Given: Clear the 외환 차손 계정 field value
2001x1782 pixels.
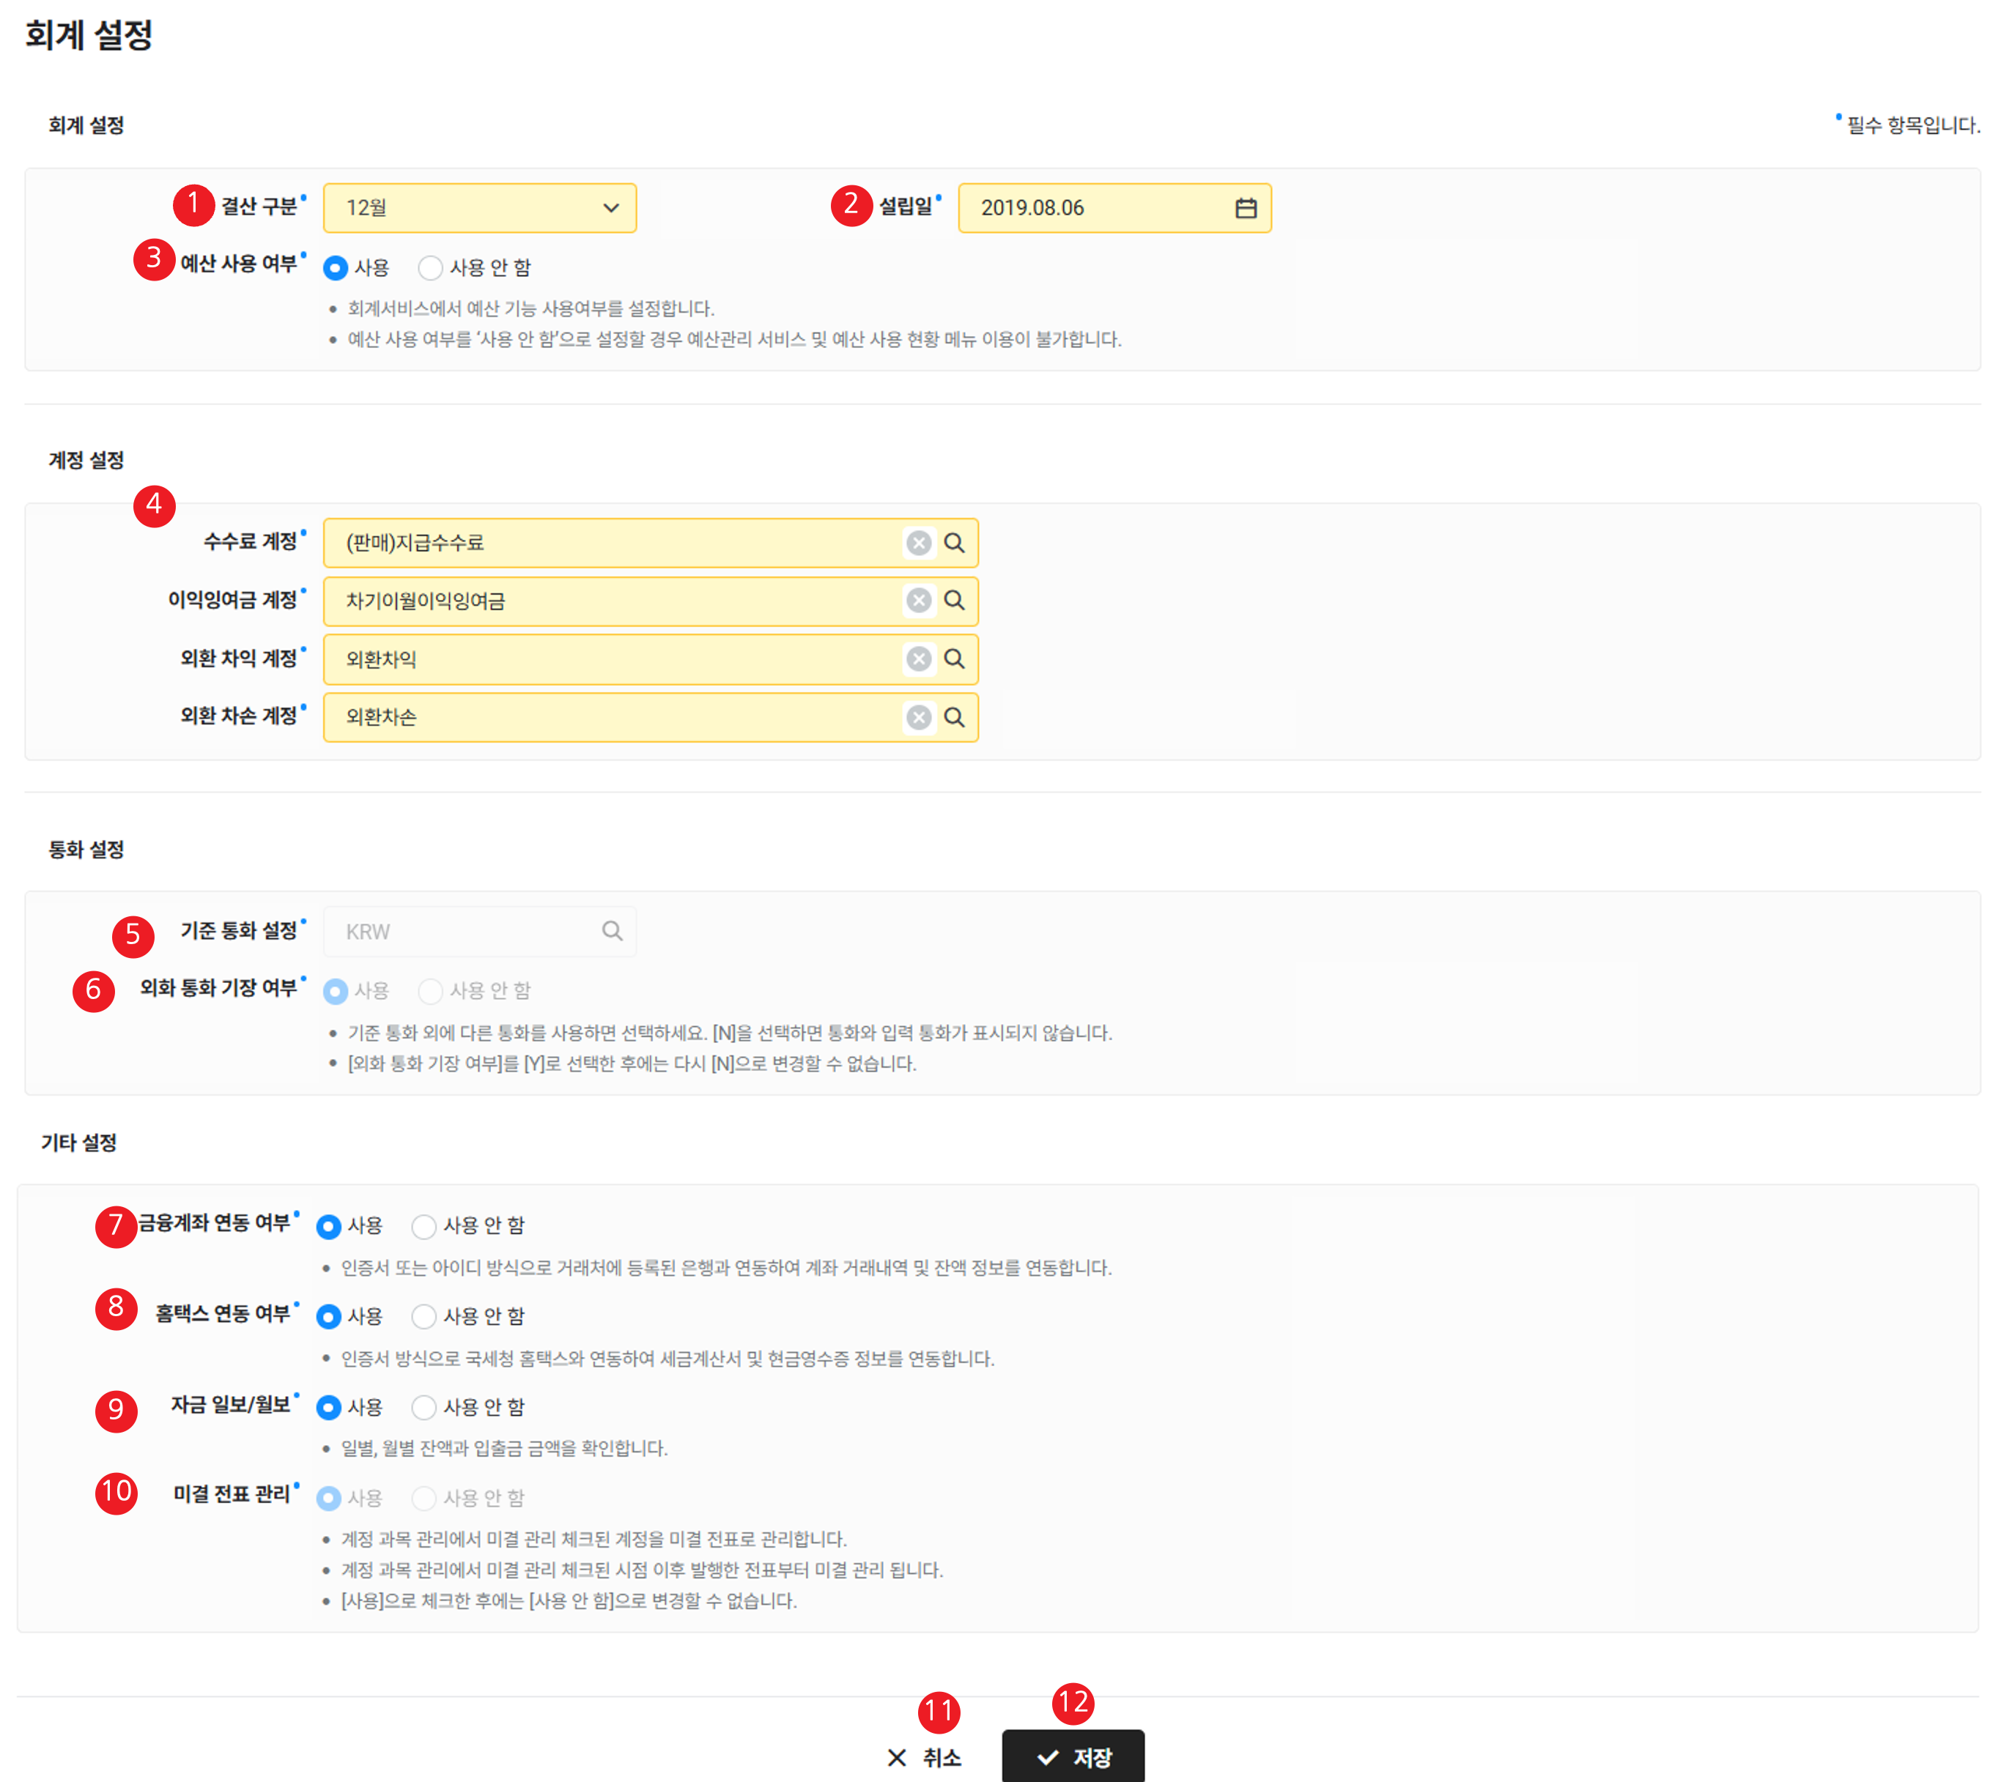Looking at the screenshot, I should (x=918, y=718).
